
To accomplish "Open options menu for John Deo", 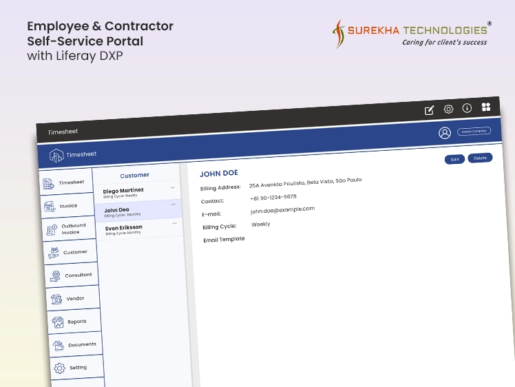I will pyautogui.click(x=174, y=205).
